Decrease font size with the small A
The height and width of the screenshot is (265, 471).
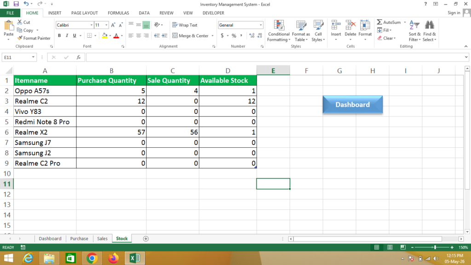pyautogui.click(x=121, y=25)
